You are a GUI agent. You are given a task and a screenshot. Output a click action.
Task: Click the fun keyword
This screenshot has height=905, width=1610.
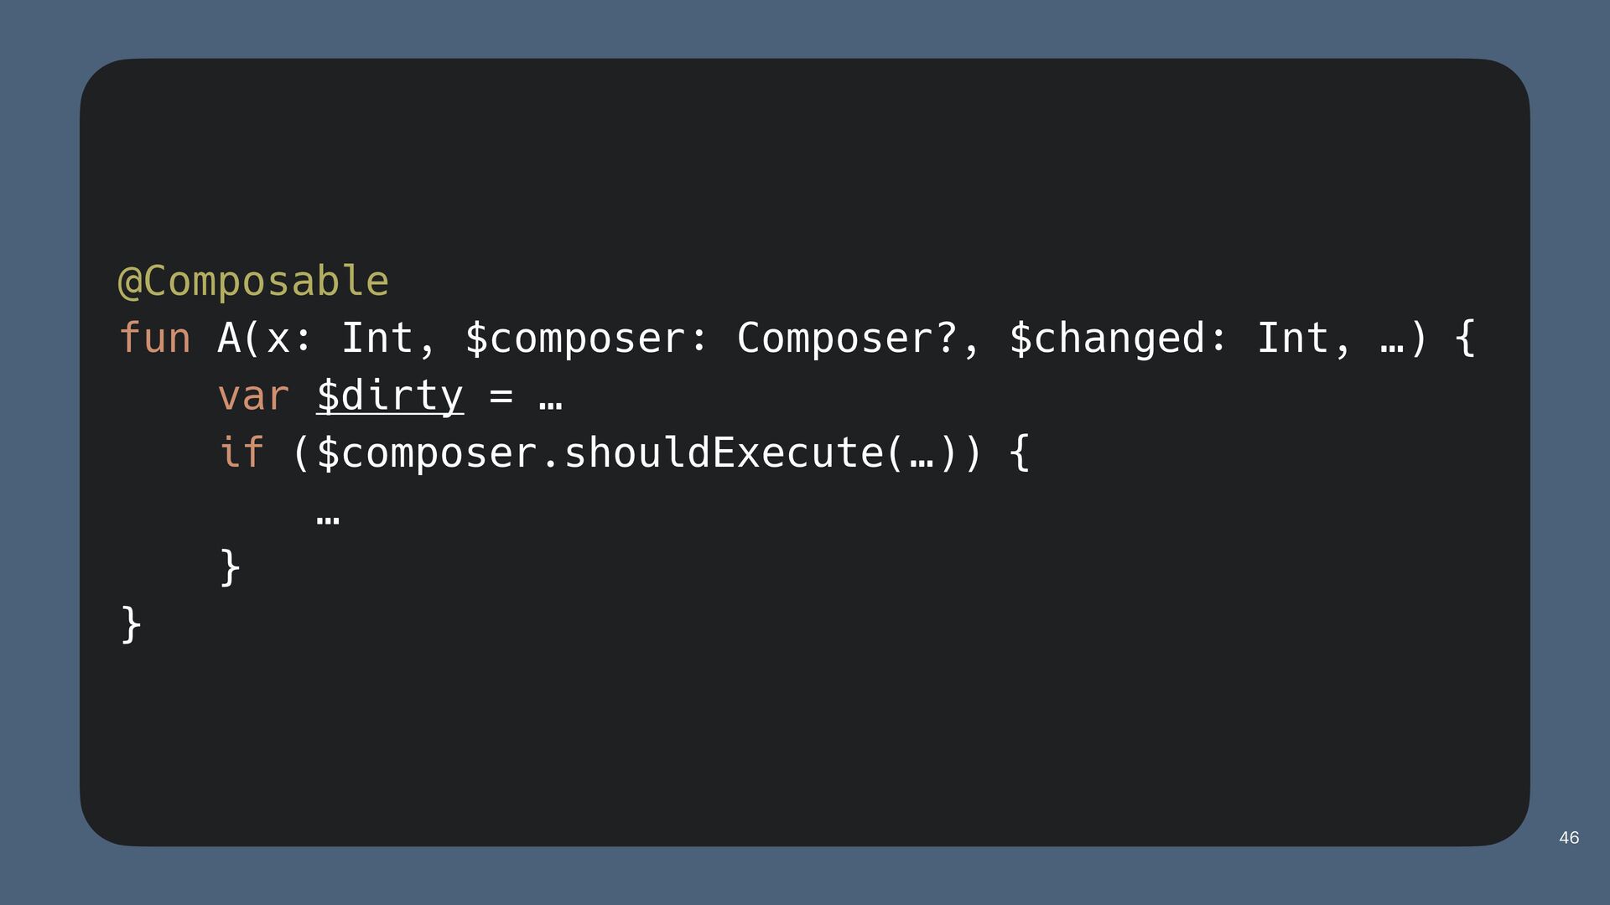(x=155, y=339)
